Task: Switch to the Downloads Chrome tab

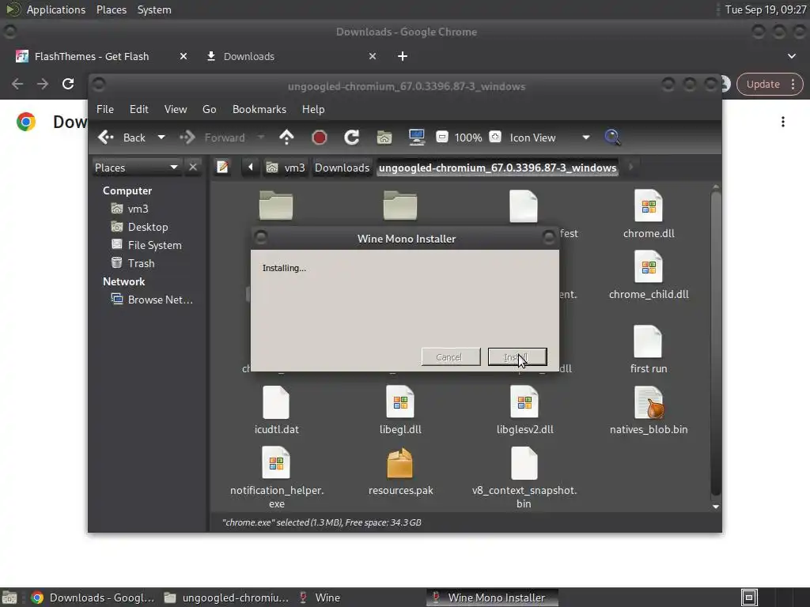Action: tap(248, 56)
